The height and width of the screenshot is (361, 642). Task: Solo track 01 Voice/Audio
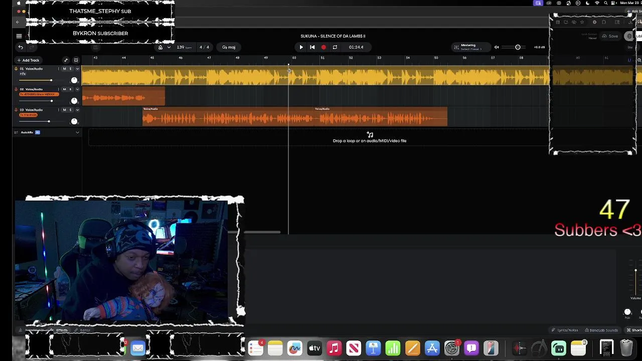pos(70,69)
